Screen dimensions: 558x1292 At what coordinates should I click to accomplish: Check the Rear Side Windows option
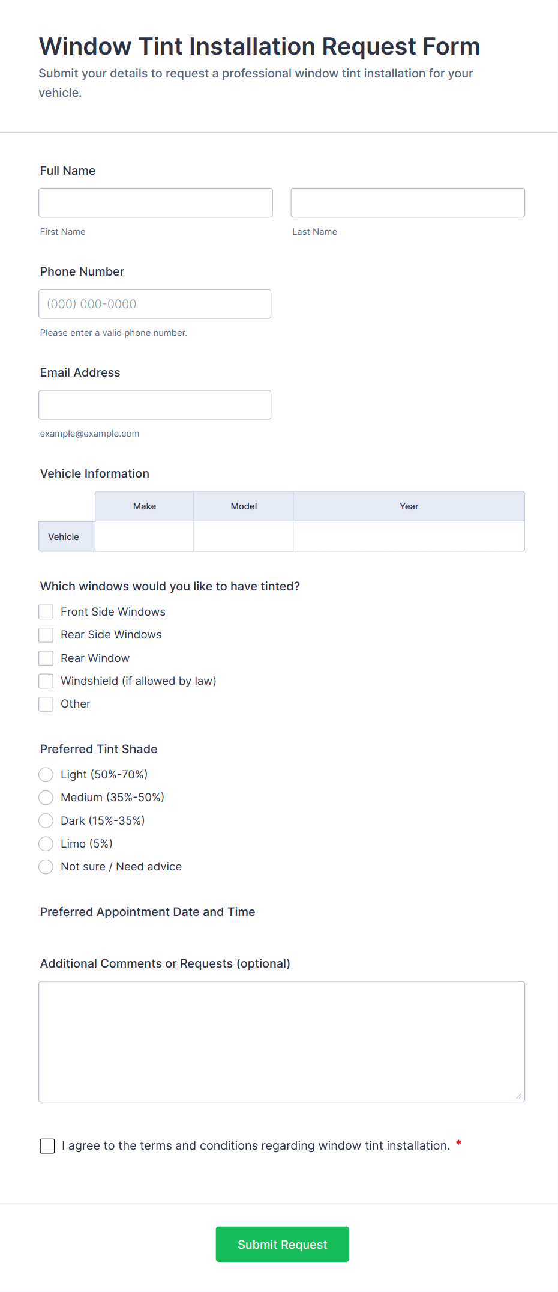pyautogui.click(x=46, y=634)
